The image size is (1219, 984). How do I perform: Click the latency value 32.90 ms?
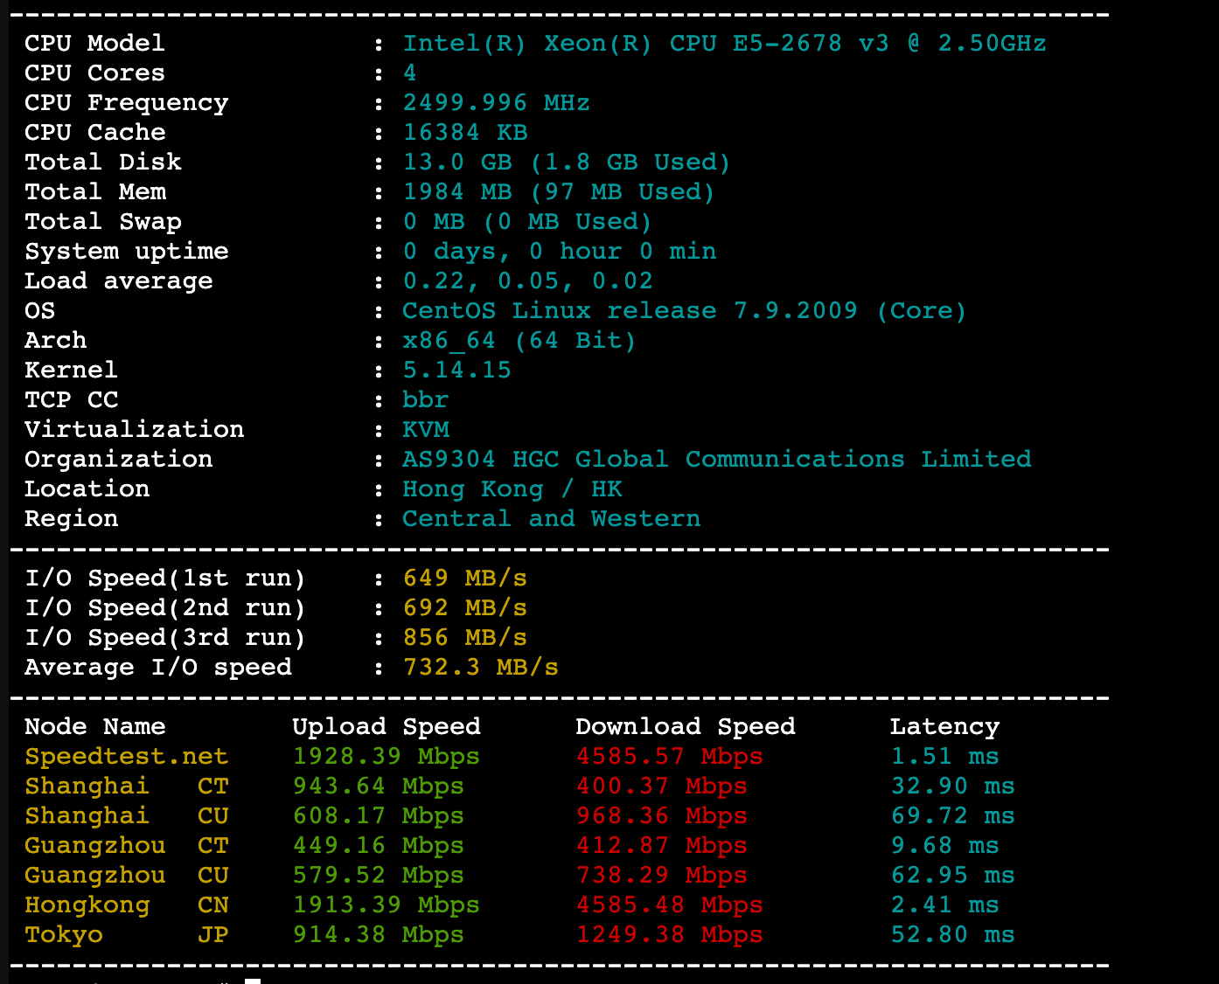[x=952, y=787]
